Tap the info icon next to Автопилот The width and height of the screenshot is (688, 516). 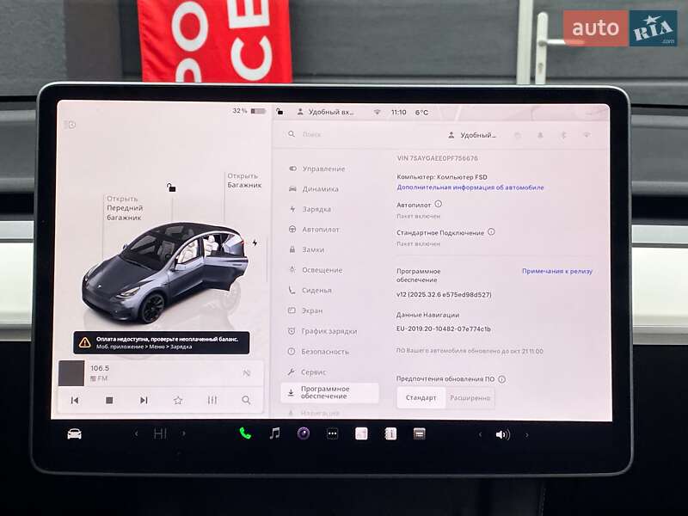(438, 205)
